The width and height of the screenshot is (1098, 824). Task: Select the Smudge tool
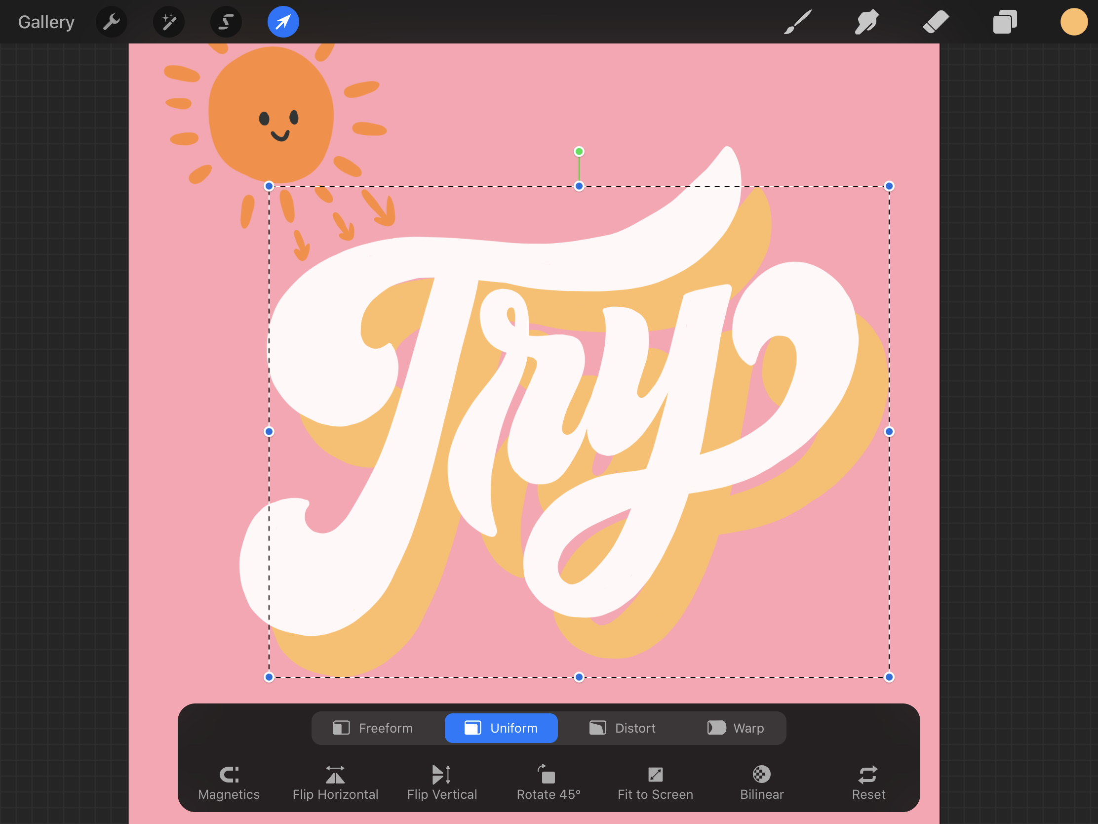pyautogui.click(x=866, y=22)
